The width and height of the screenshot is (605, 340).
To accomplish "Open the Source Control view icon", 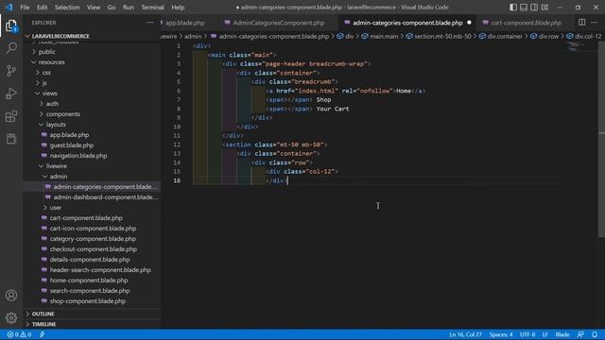I will pyautogui.click(x=11, y=71).
